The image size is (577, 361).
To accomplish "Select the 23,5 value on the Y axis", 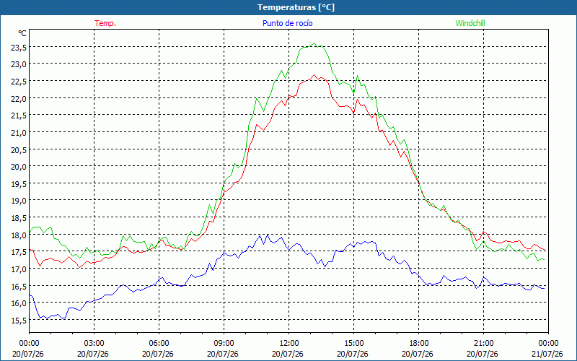I will pyautogui.click(x=19, y=47).
